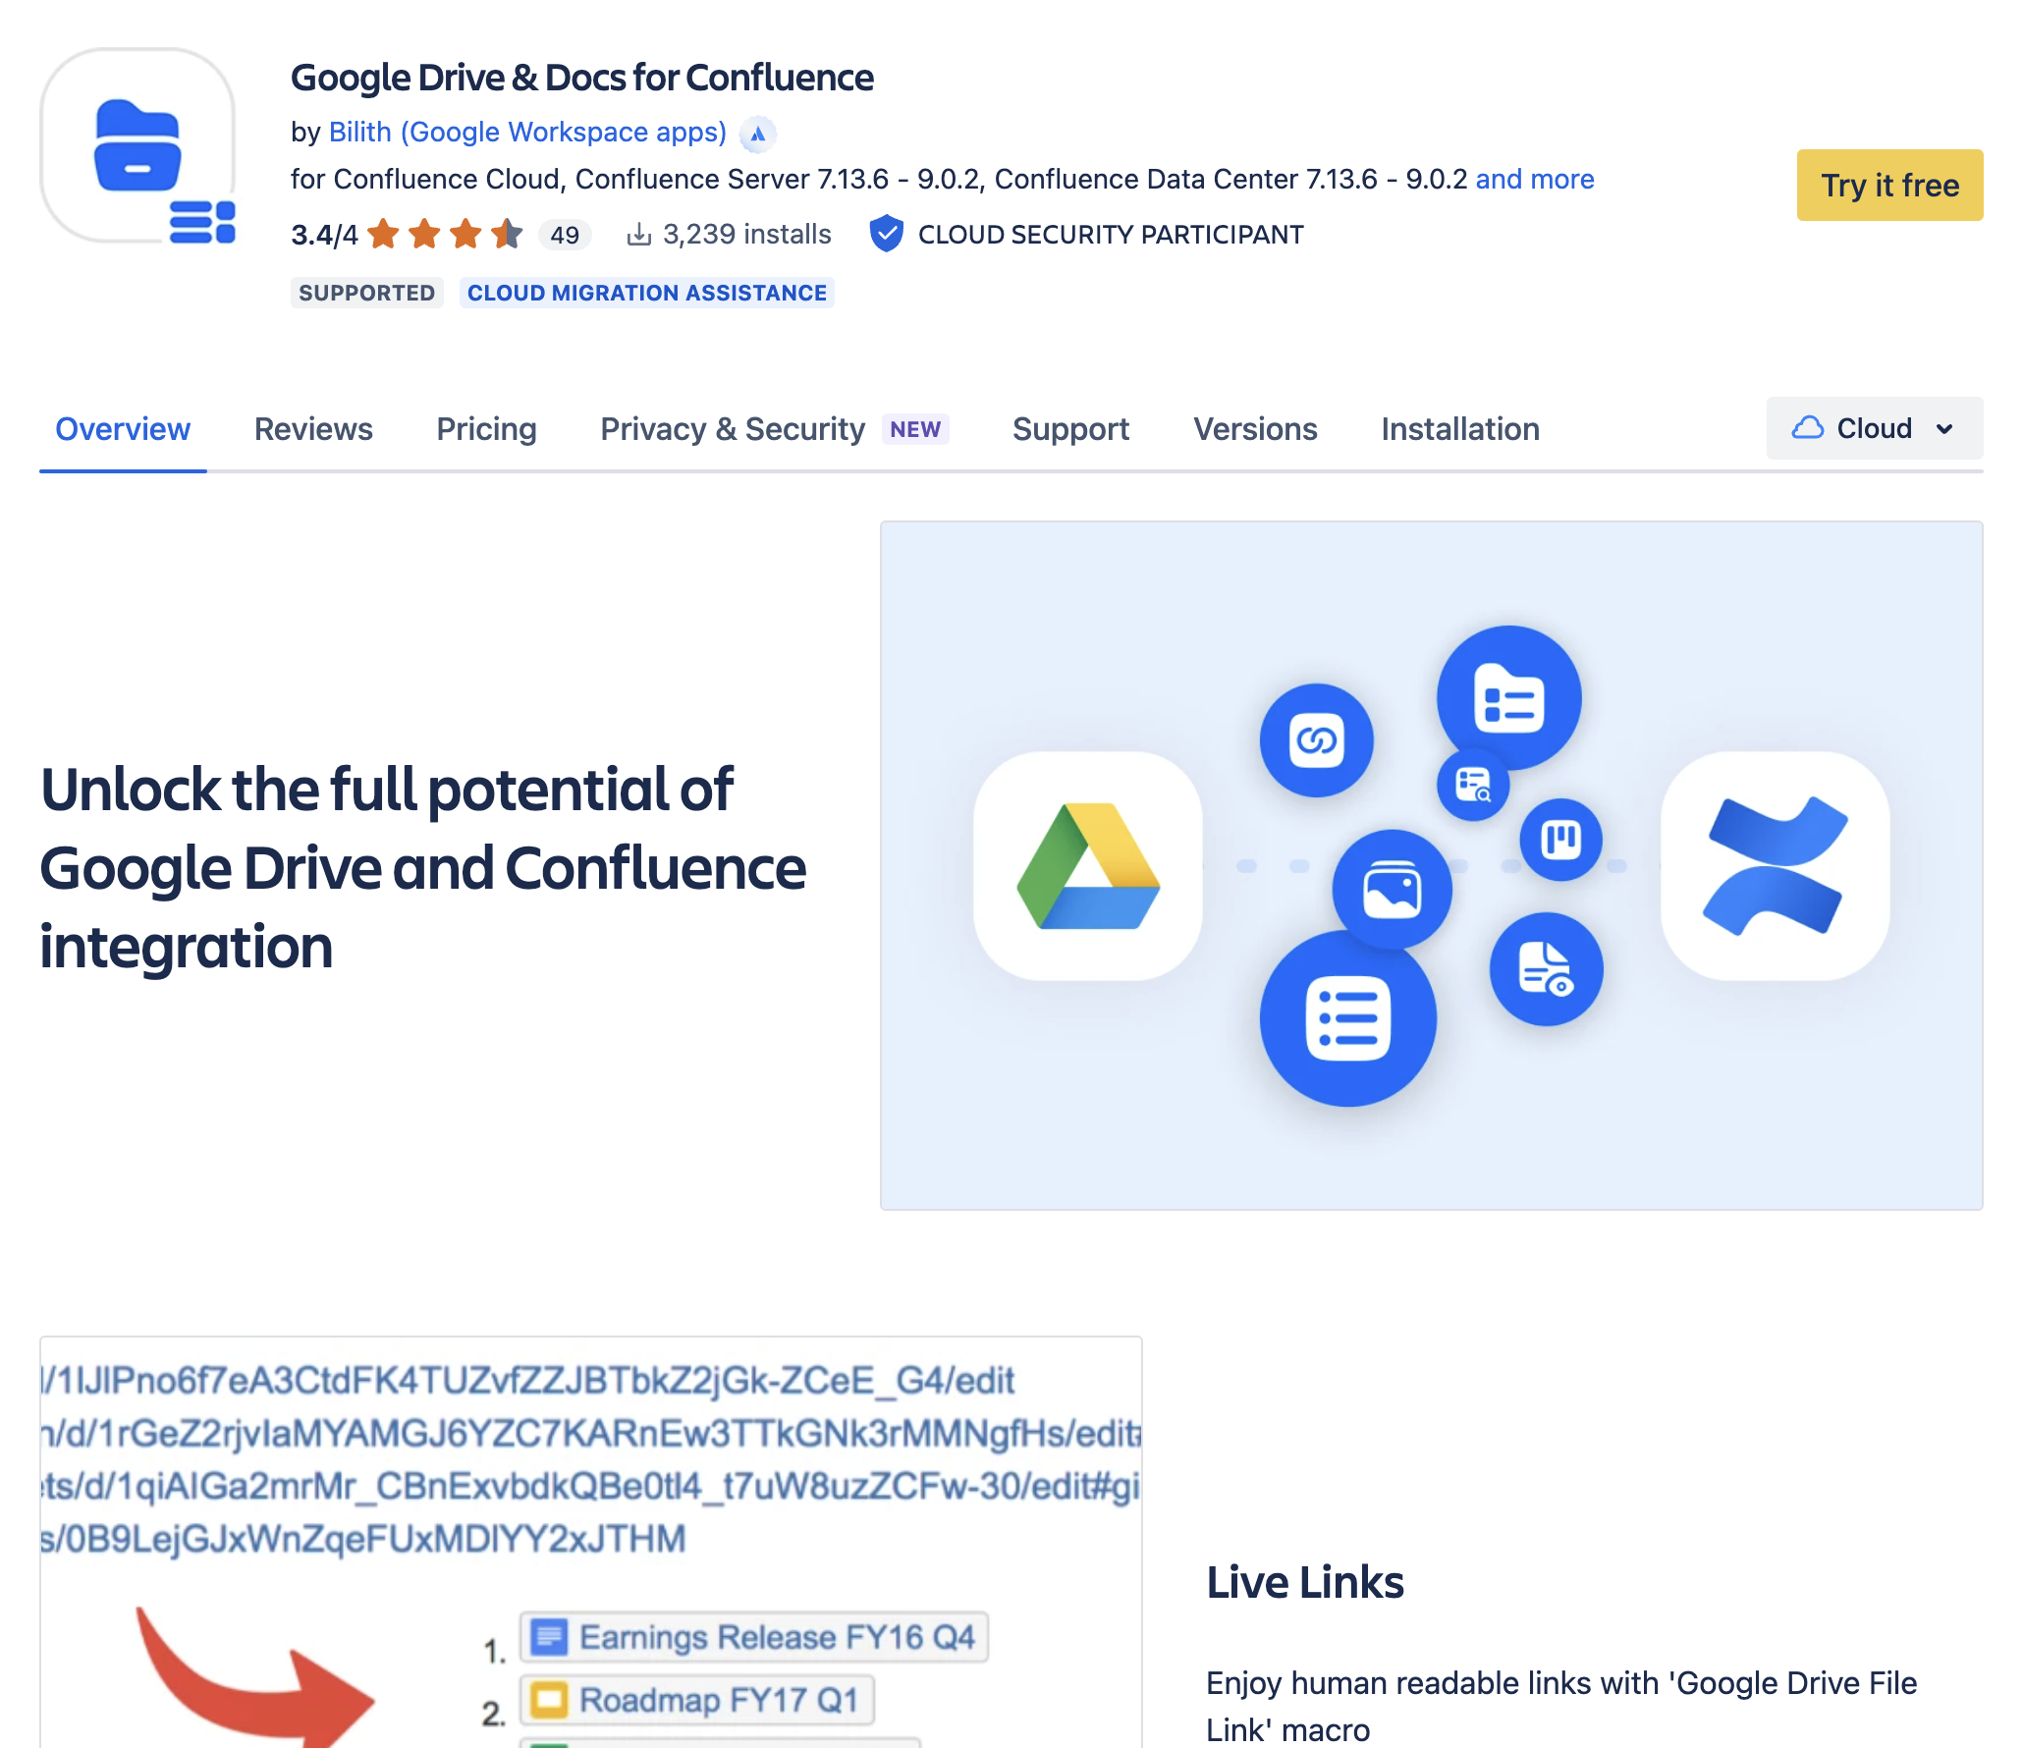Viewport: 2023px width, 1748px height.
Task: Click the 'and more' compatibility link
Action: pos(1534,179)
